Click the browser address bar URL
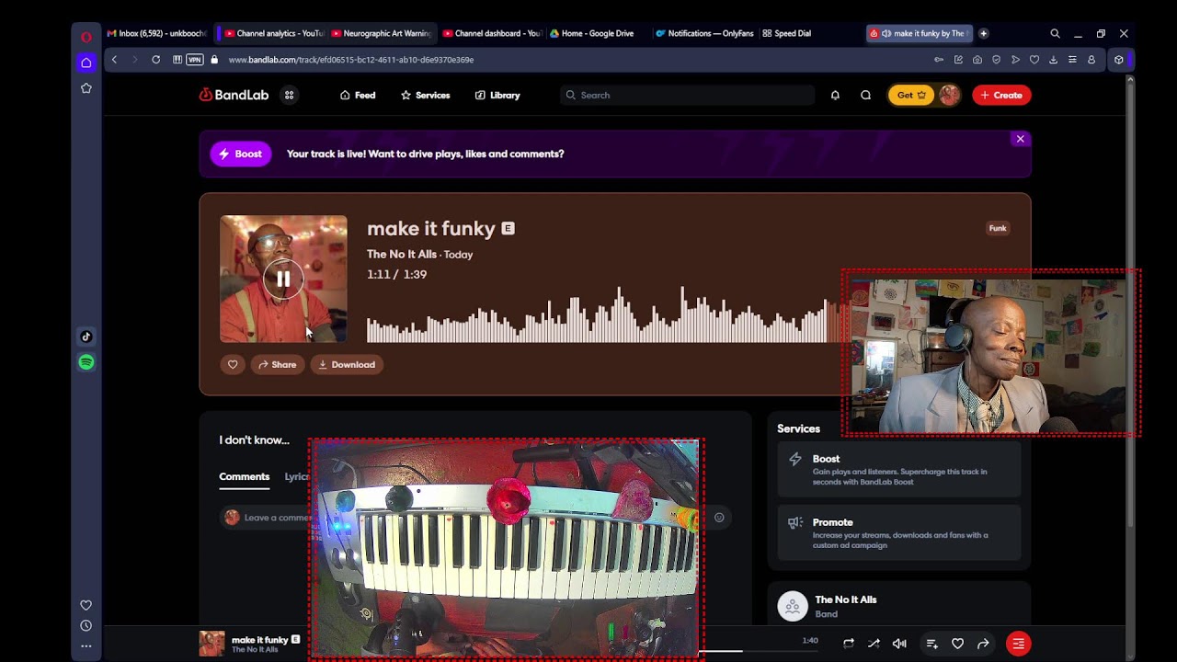This screenshot has height=662, width=1177. 351,60
